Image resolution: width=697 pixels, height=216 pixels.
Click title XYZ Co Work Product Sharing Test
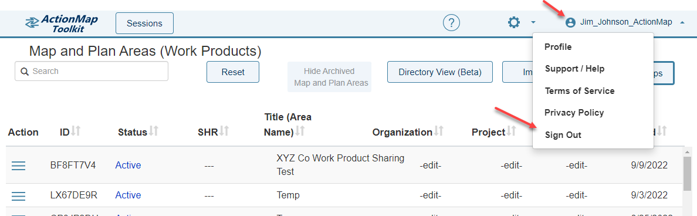[340, 165]
